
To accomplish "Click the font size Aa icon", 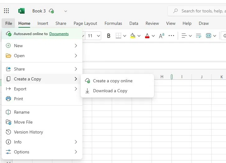I will 162,36.
